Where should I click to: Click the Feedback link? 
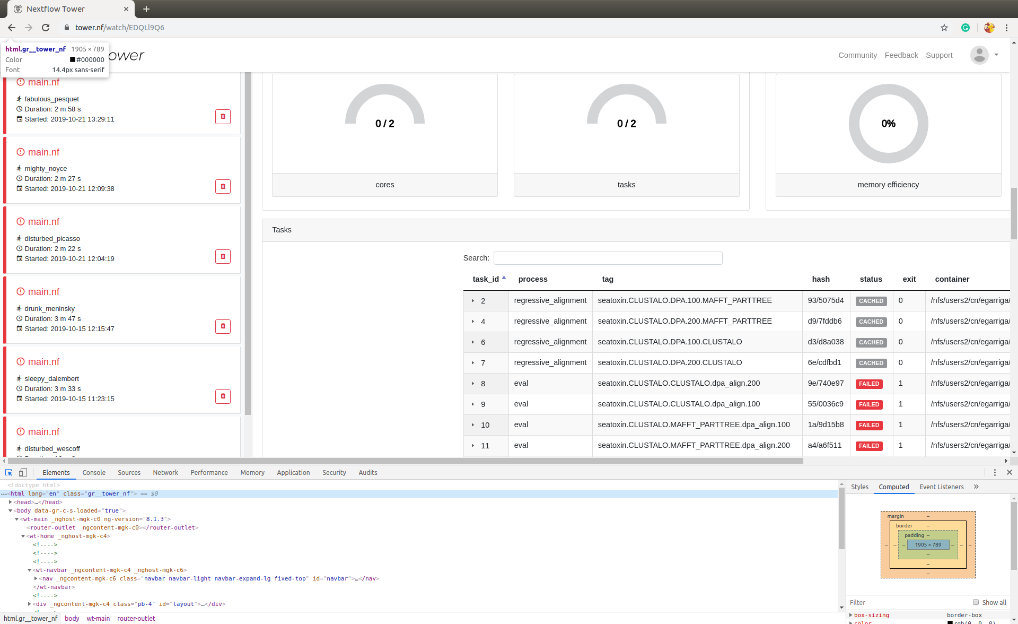[901, 55]
